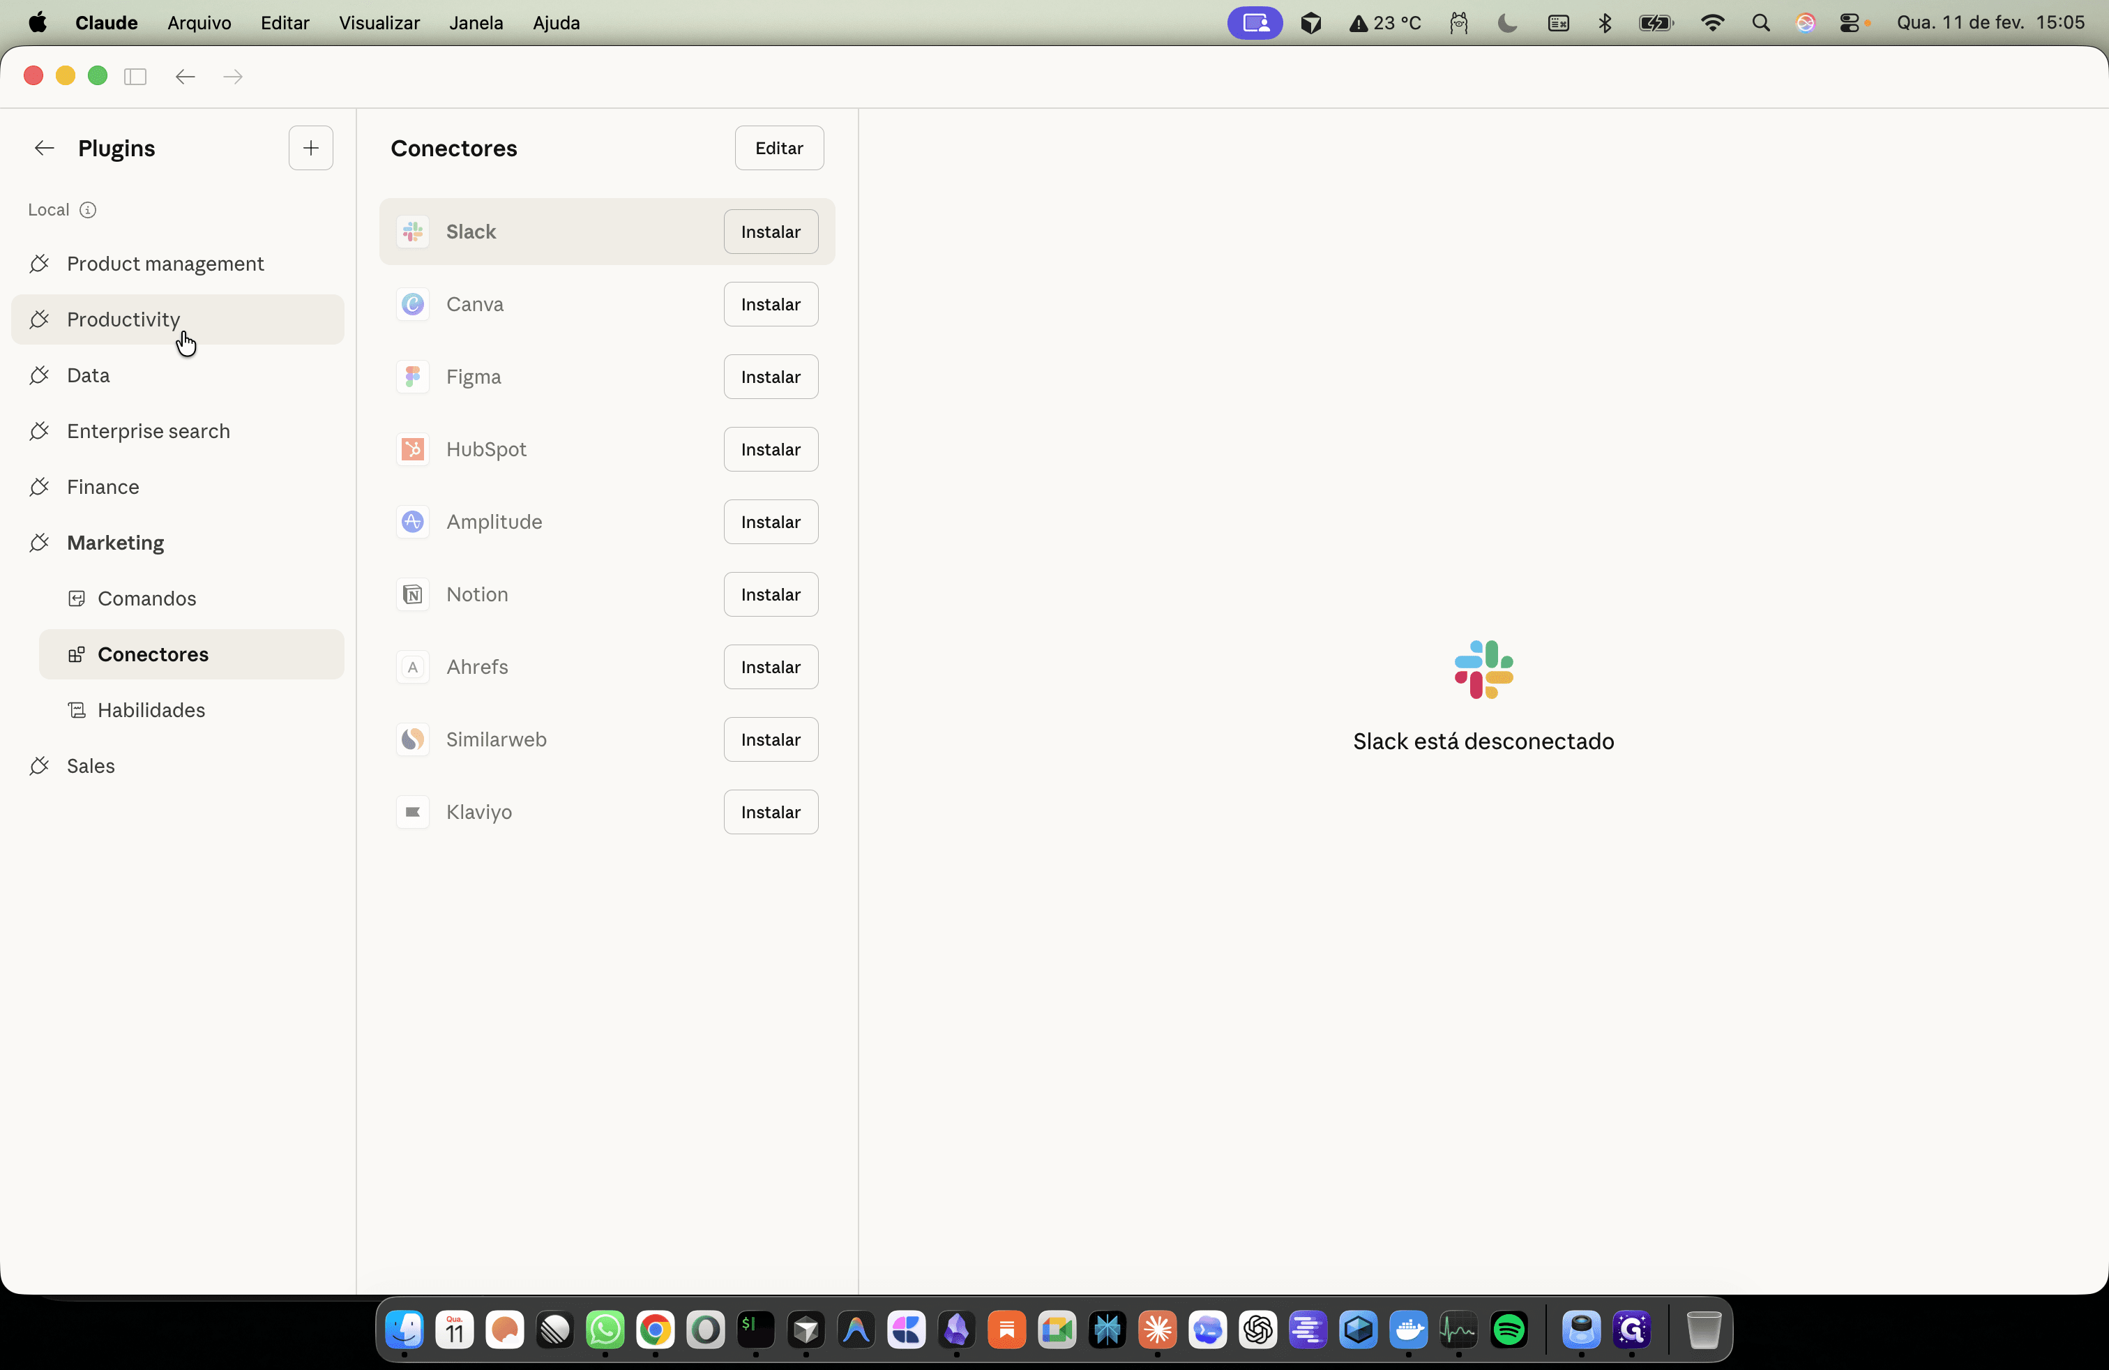
Task: Click the Klaviyo icon in the connectors list
Action: pyautogui.click(x=413, y=813)
